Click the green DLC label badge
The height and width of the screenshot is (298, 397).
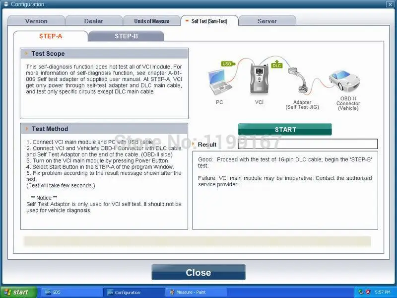tap(276, 65)
